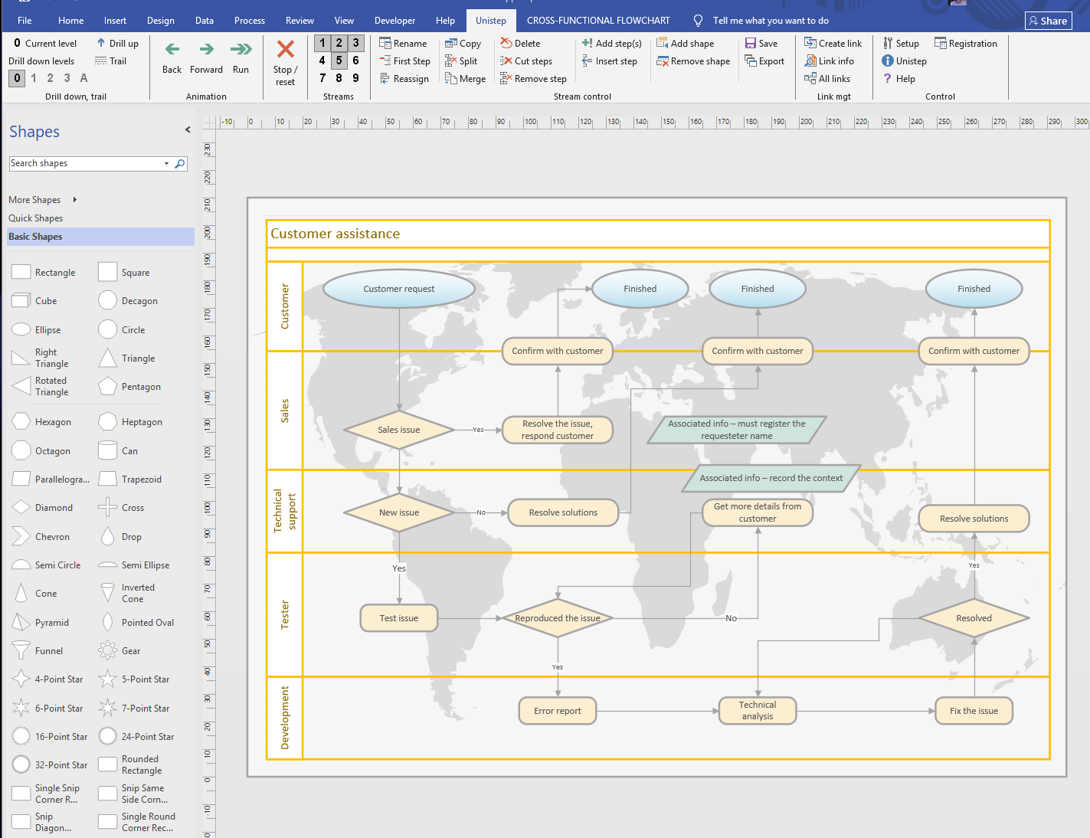Select the Quick Shapes stencil
This screenshot has height=838, width=1090.
(36, 218)
